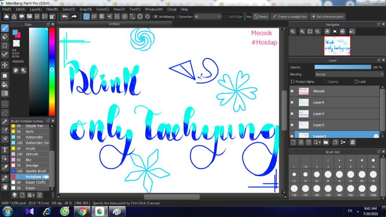386x217 pixels.
Task: Click the Undo arrow icon
Action: [x=65, y=17]
